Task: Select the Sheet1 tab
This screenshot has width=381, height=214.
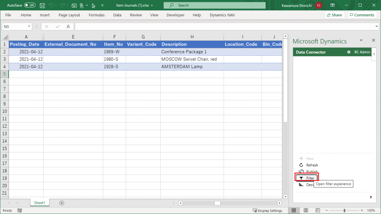Action: pos(39,203)
